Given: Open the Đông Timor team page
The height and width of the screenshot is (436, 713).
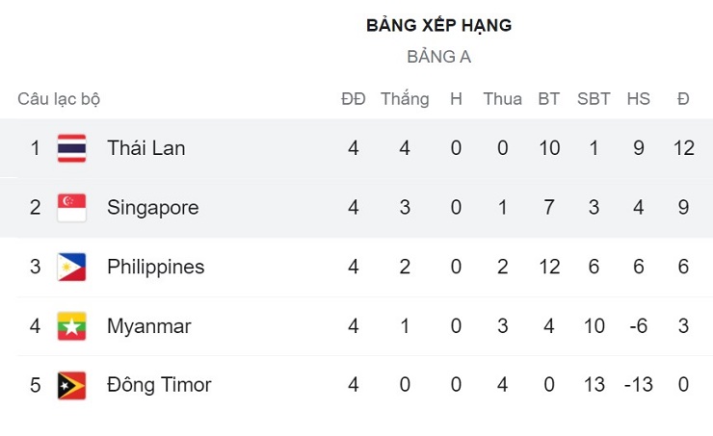Looking at the screenshot, I should 159,386.
